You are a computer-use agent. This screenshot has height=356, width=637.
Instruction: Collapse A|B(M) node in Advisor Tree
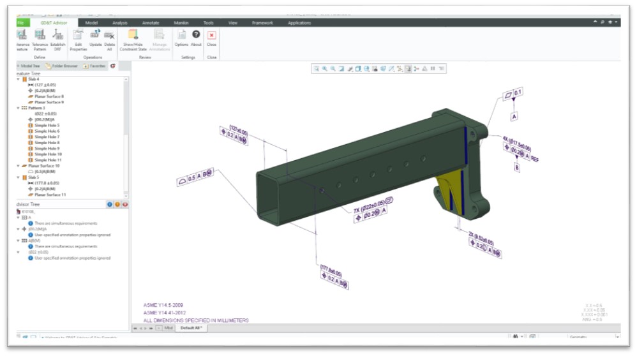tap(19, 241)
